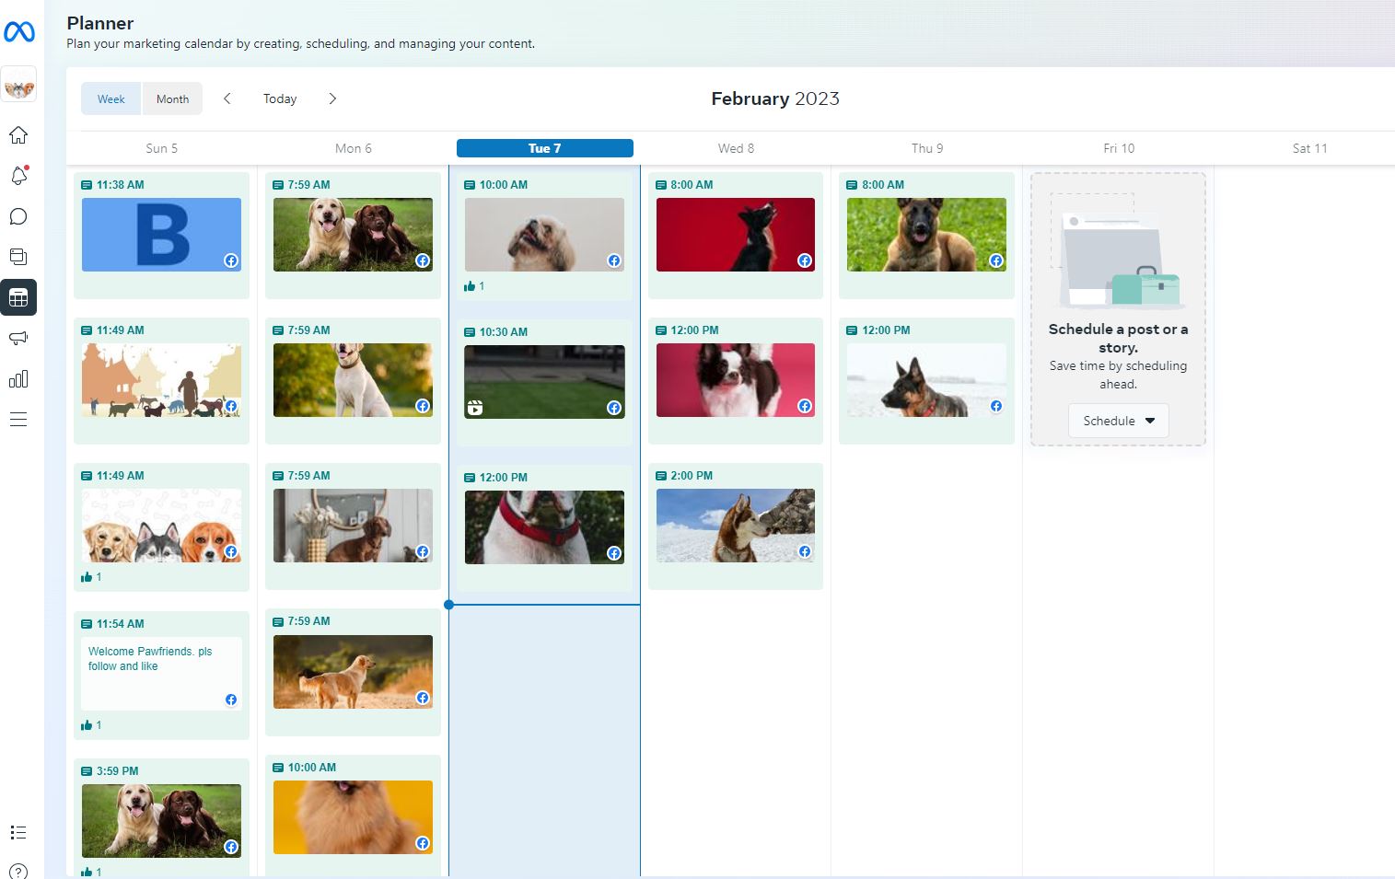The height and width of the screenshot is (879, 1395).
Task: Click the February 2023 heading
Action: 775,98
